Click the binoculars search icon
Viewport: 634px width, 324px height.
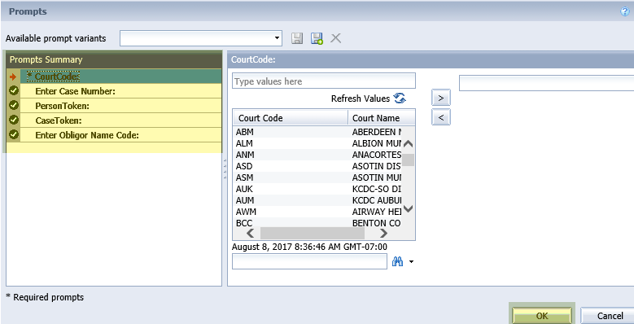(397, 261)
